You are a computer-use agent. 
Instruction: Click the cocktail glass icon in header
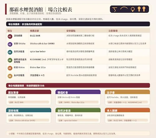[115, 9]
